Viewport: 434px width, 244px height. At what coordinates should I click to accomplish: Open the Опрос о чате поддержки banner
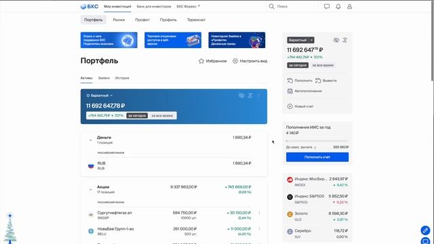108,40
